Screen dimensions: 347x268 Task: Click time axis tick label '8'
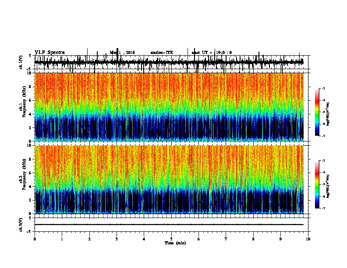point(253,239)
